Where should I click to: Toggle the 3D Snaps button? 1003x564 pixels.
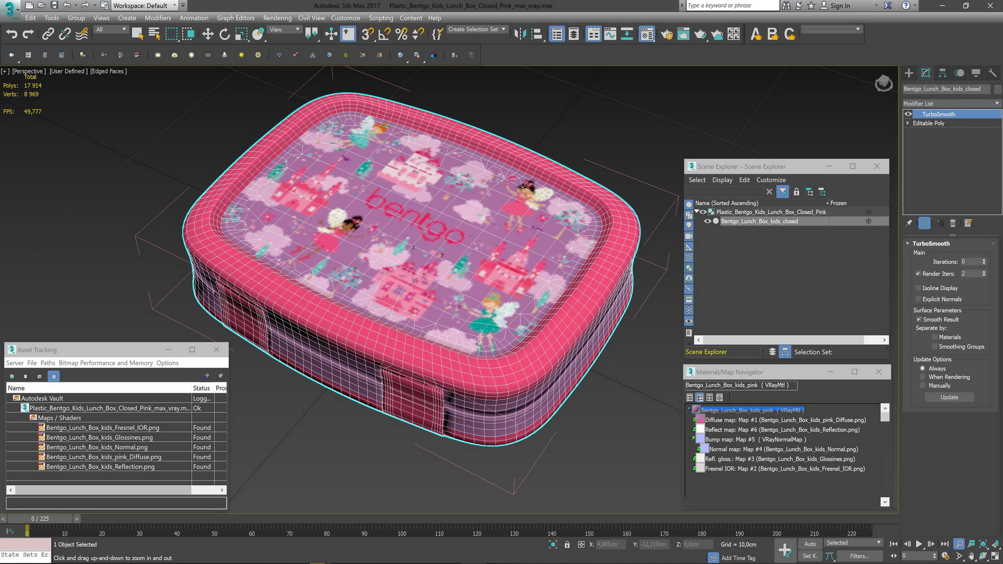(x=367, y=34)
